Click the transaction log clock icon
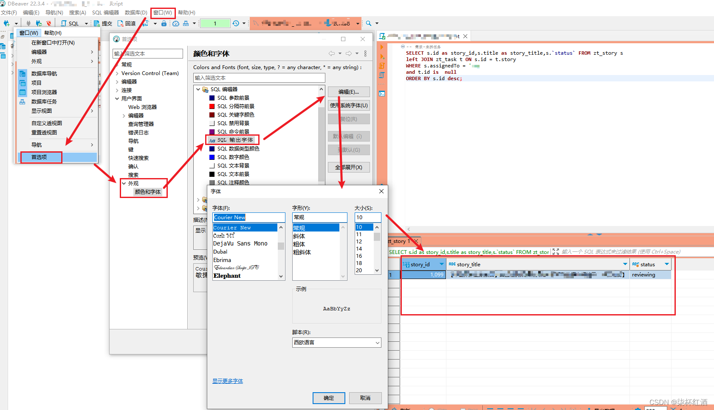 pos(236,23)
